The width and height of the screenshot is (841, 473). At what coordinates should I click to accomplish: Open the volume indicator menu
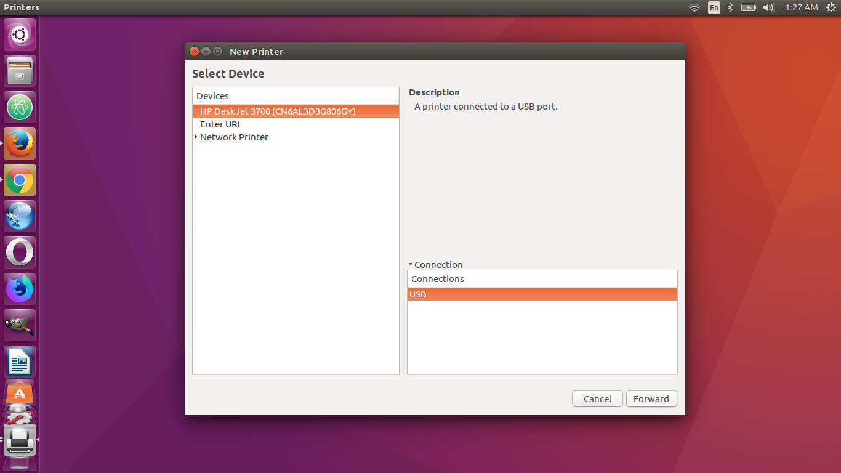pos(768,7)
